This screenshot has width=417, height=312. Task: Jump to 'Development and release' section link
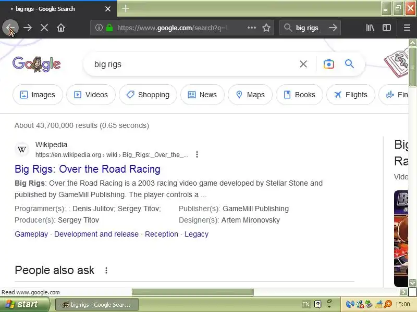tap(96, 234)
